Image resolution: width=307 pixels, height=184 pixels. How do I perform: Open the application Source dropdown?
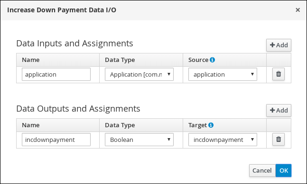223,74
